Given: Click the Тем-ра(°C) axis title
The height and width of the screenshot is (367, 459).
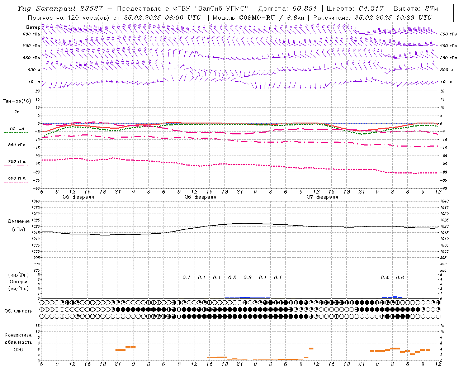Looking at the screenshot, I should click(x=17, y=101).
